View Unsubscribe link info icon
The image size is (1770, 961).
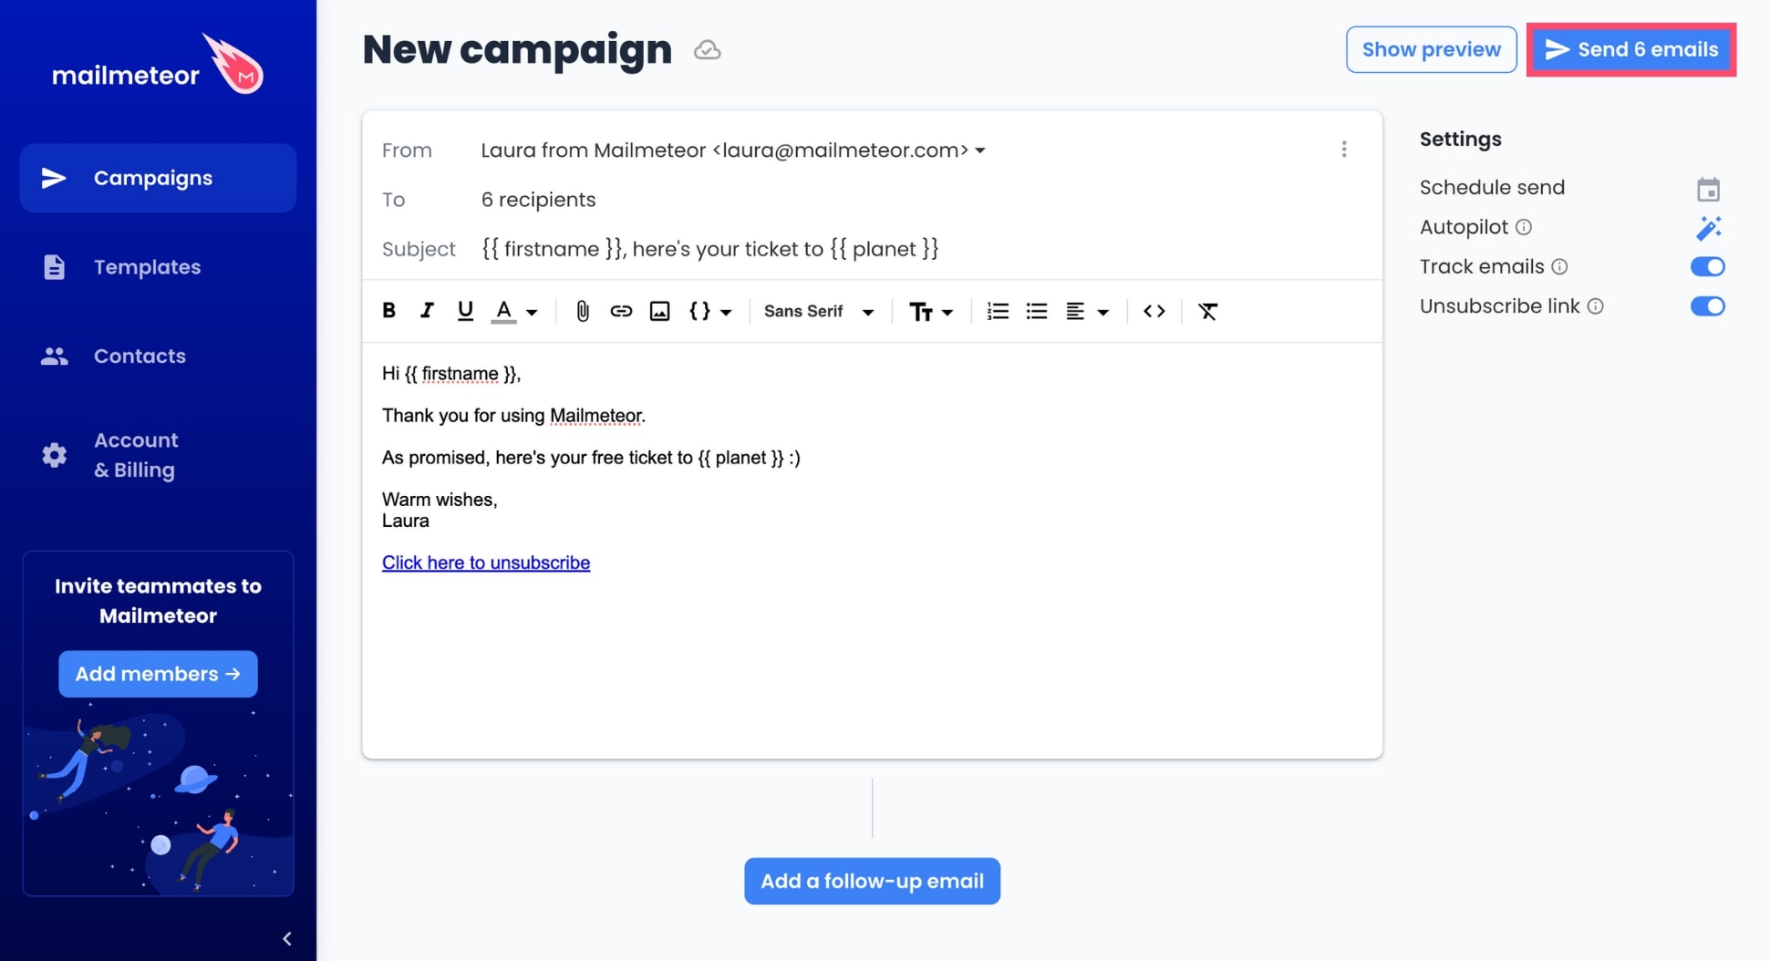pyautogui.click(x=1595, y=306)
